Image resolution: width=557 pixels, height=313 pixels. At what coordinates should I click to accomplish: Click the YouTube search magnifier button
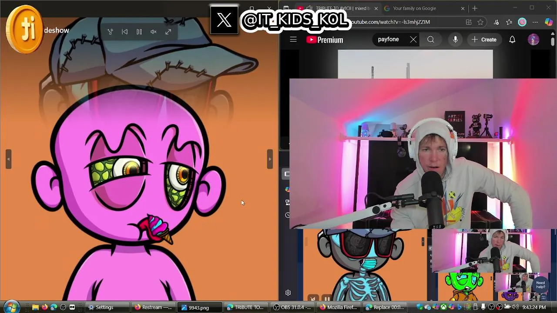[x=430, y=40]
